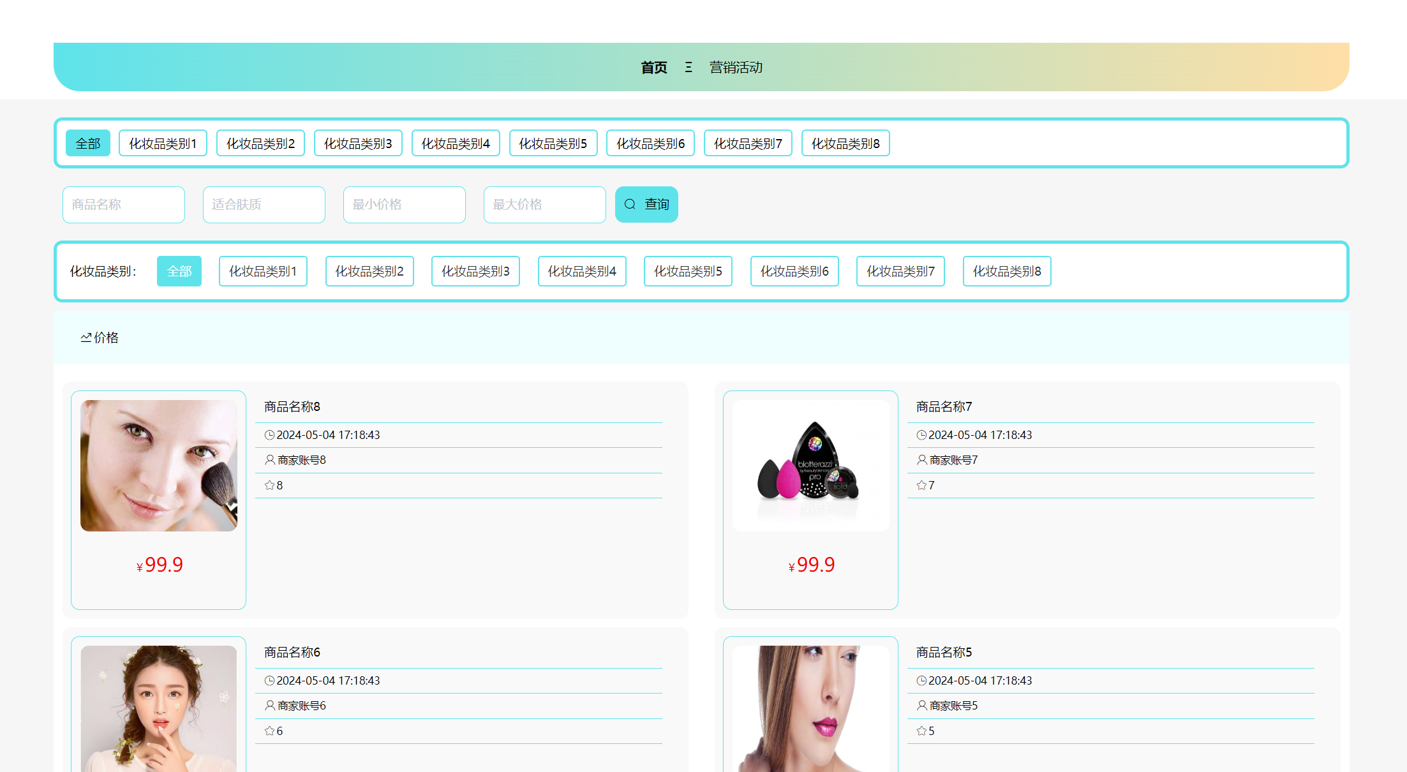Filter by 化妆品类别1 in the labeled filter row
Screen dimensions: 1407x772
(x=263, y=271)
